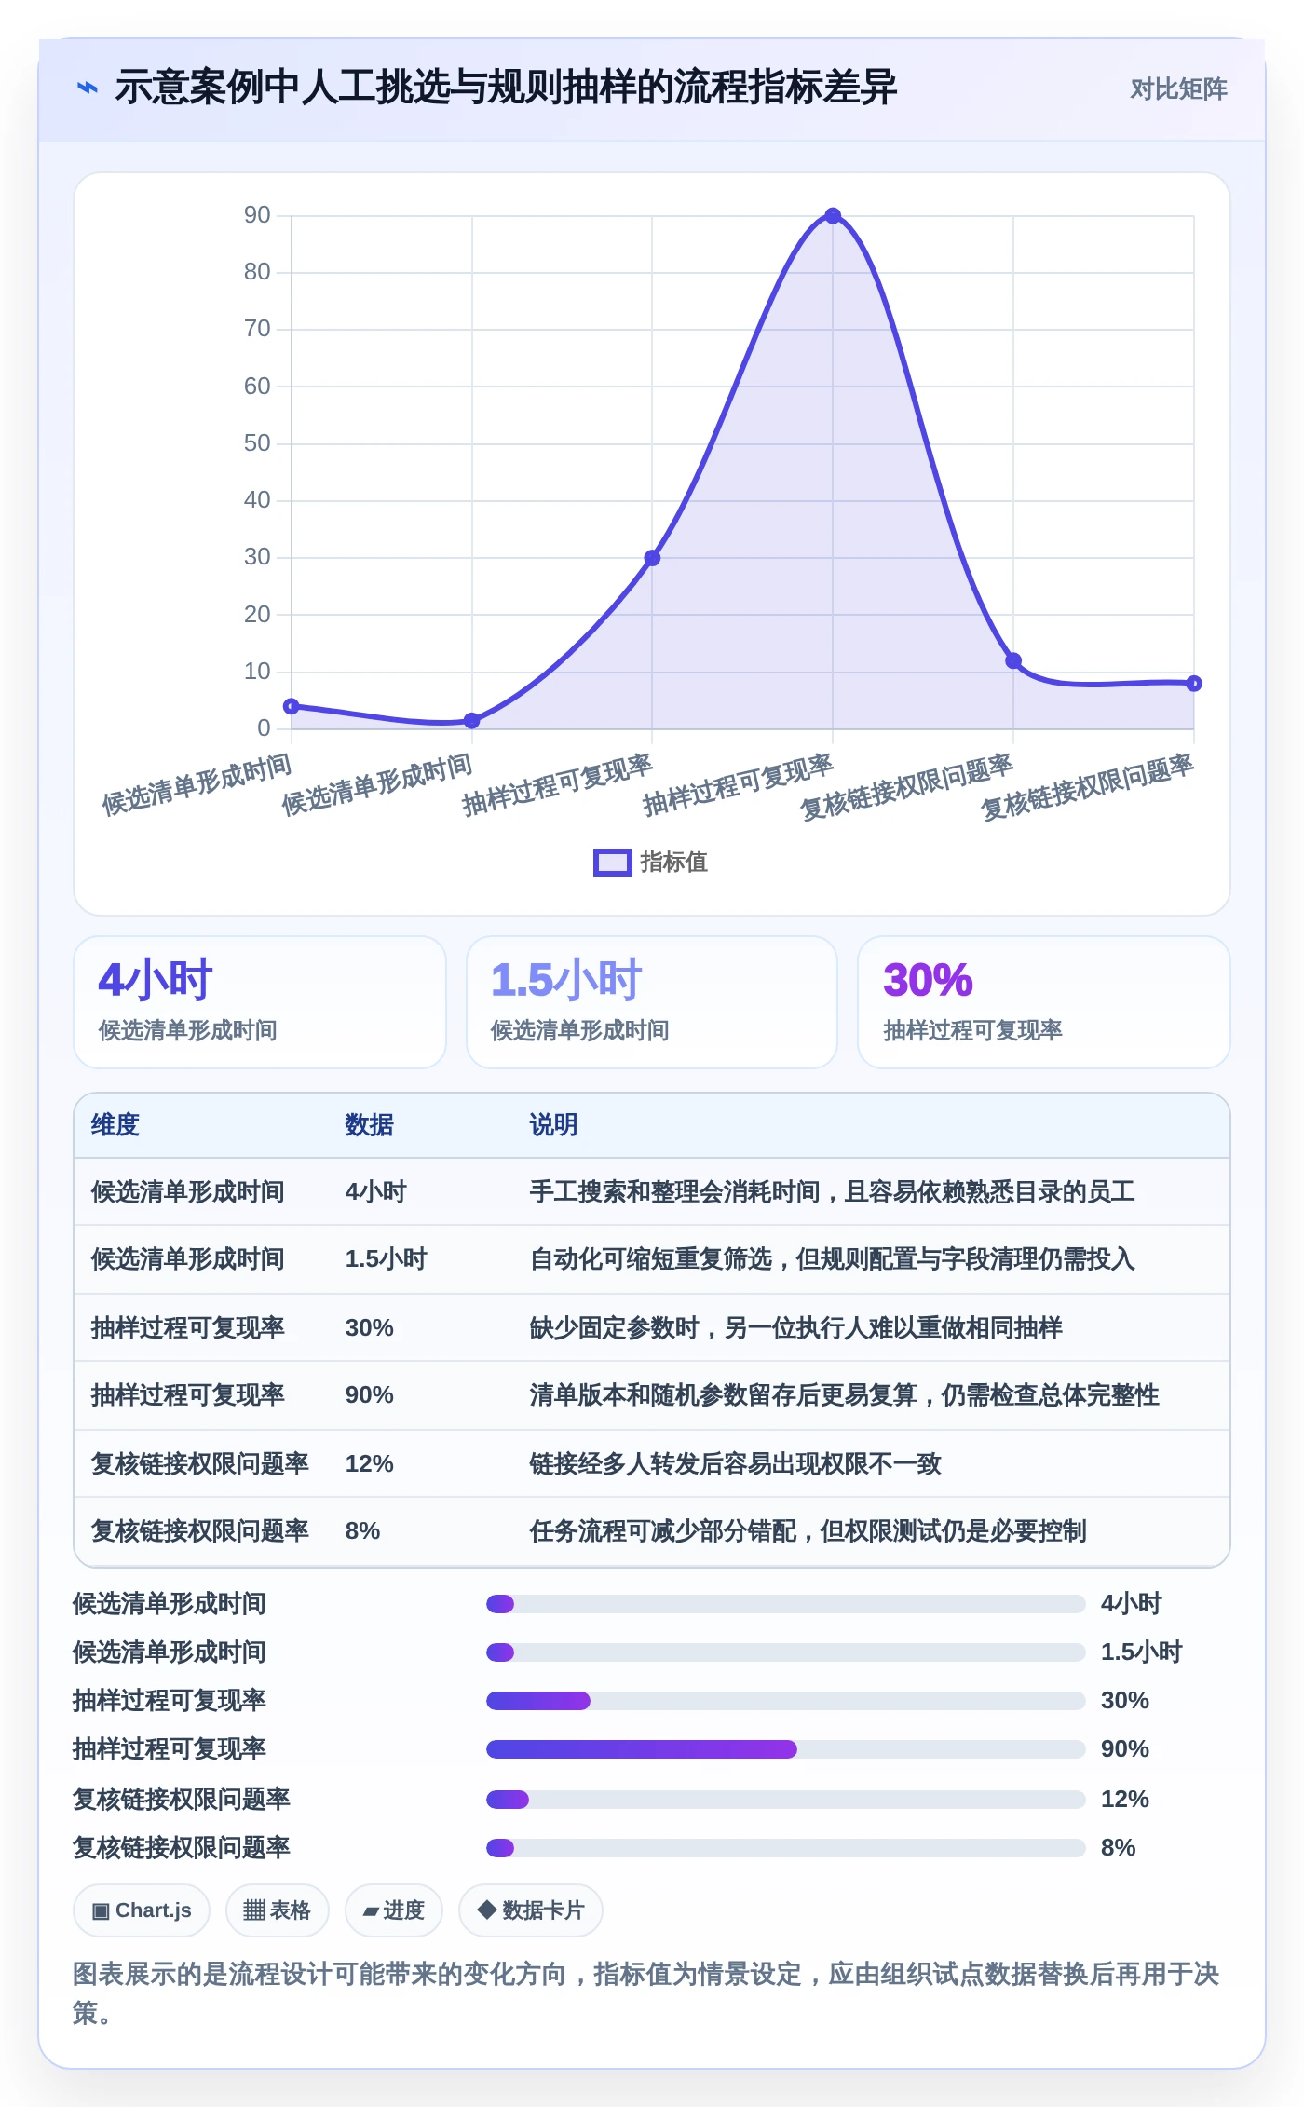
Task: Click the 表格 tag chip
Action: [x=278, y=1910]
